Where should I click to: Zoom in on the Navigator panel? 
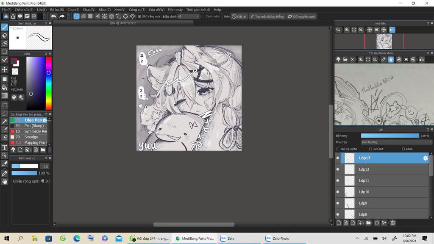pyautogui.click(x=347, y=30)
